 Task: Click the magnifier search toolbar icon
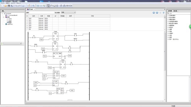[33, 6]
